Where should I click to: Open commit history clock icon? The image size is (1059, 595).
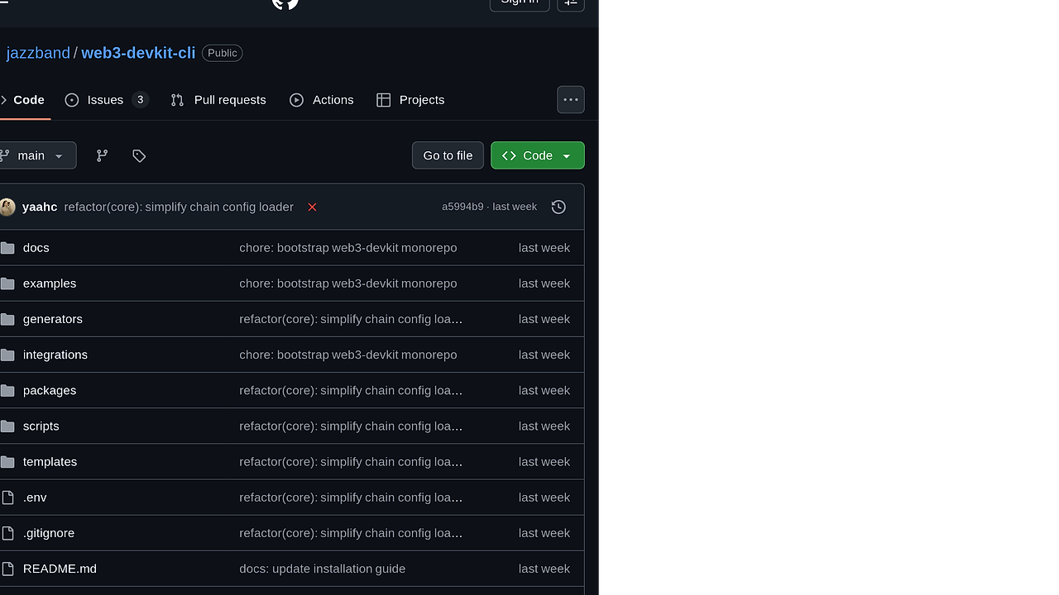(x=558, y=207)
